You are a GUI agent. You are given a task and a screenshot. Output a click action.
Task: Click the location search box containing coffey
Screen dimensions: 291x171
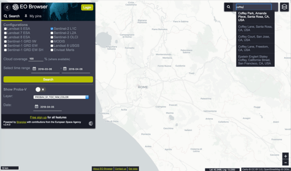[x=254, y=7]
